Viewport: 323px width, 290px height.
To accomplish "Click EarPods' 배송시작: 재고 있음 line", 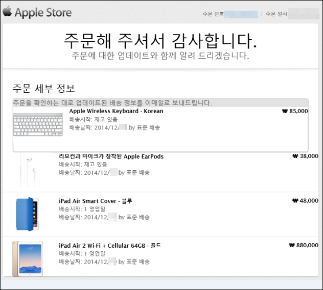I will (83, 164).
